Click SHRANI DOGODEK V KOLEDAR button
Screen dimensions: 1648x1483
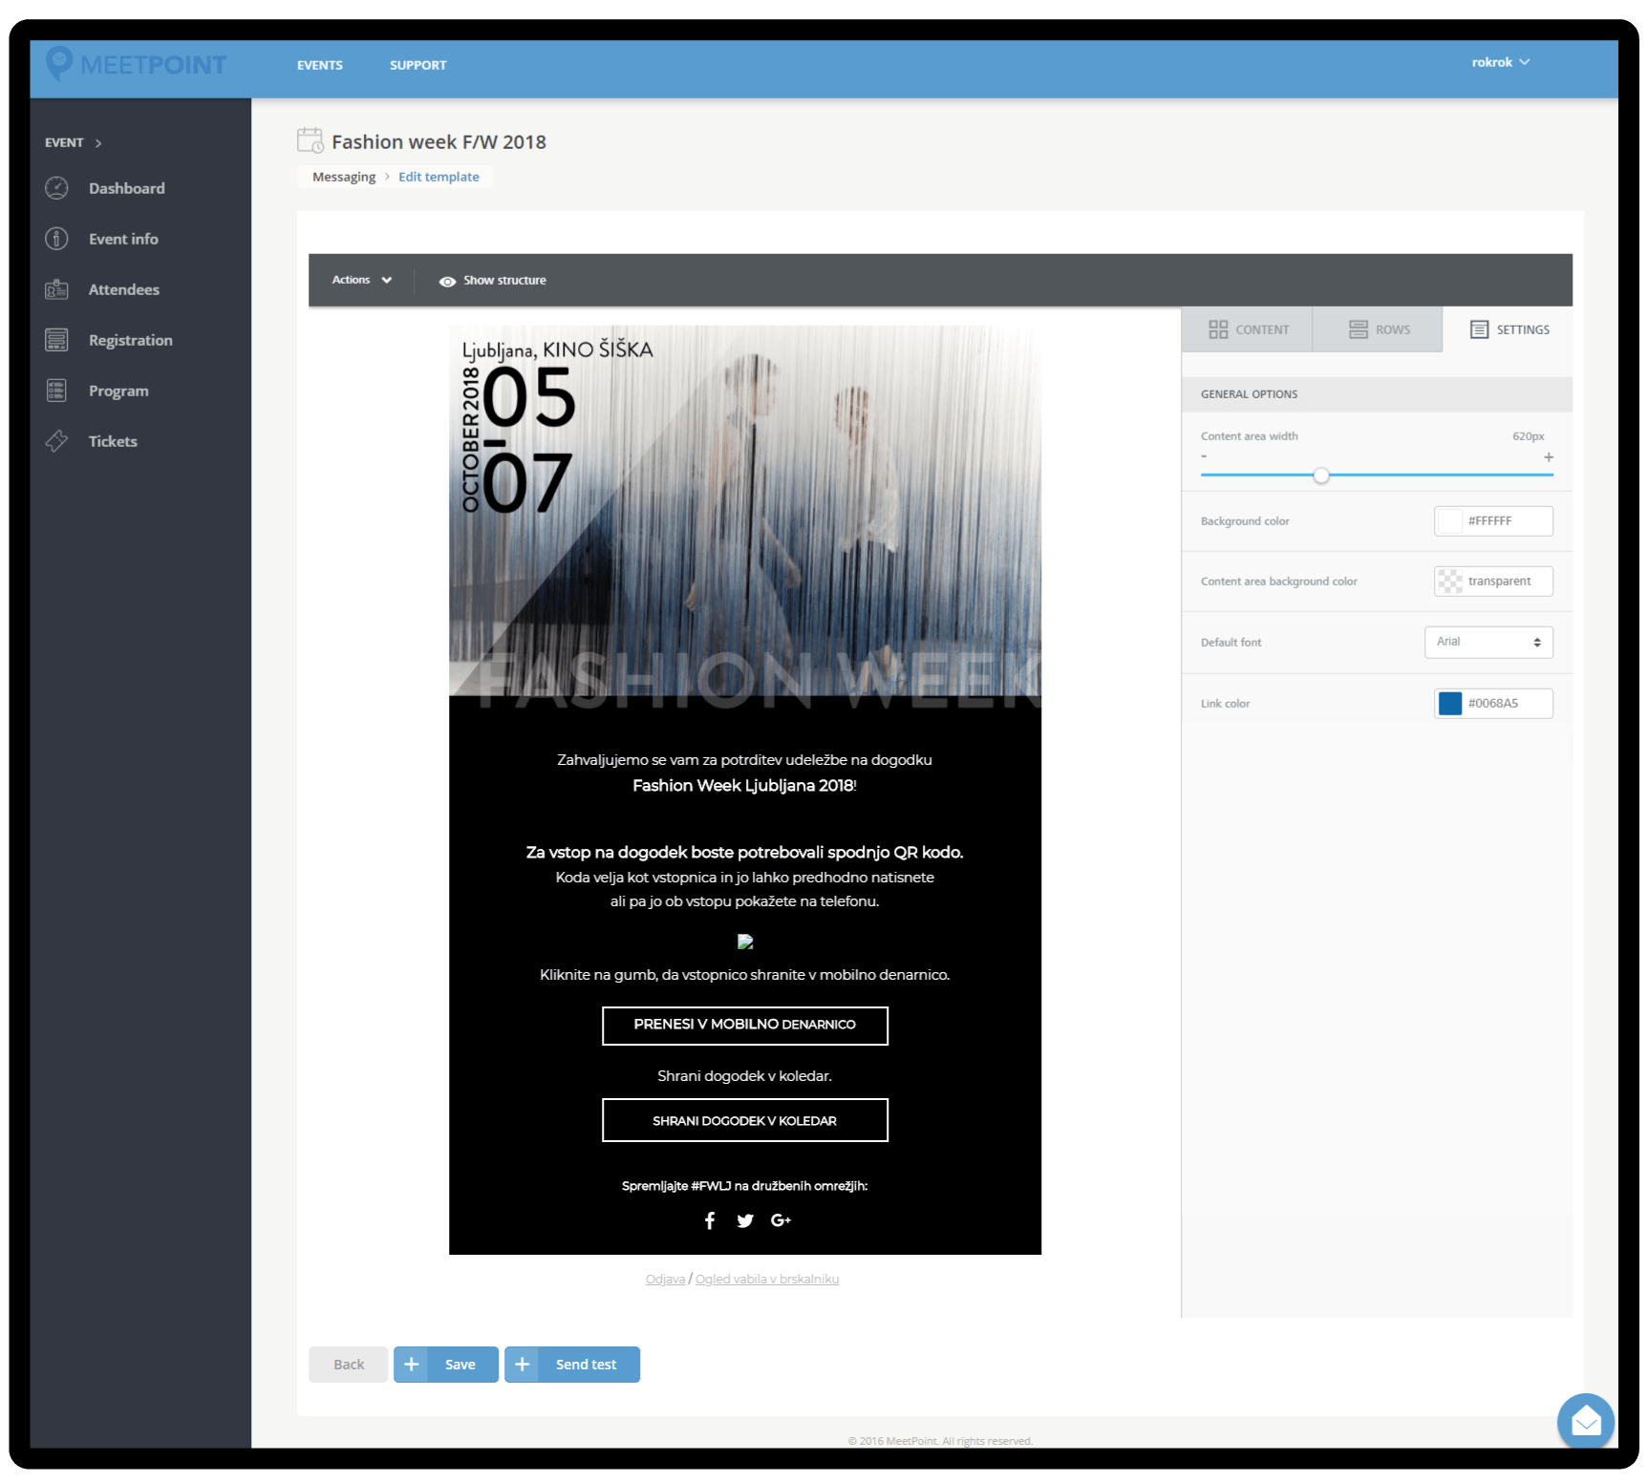[x=745, y=1120]
